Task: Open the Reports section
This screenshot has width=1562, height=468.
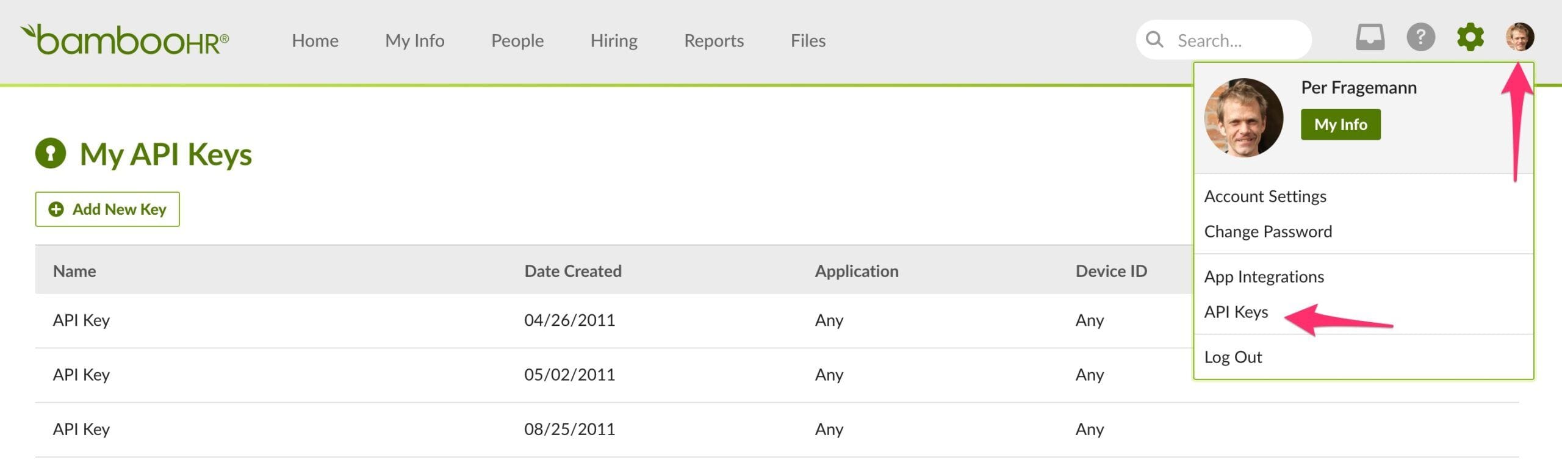Action: coord(714,40)
